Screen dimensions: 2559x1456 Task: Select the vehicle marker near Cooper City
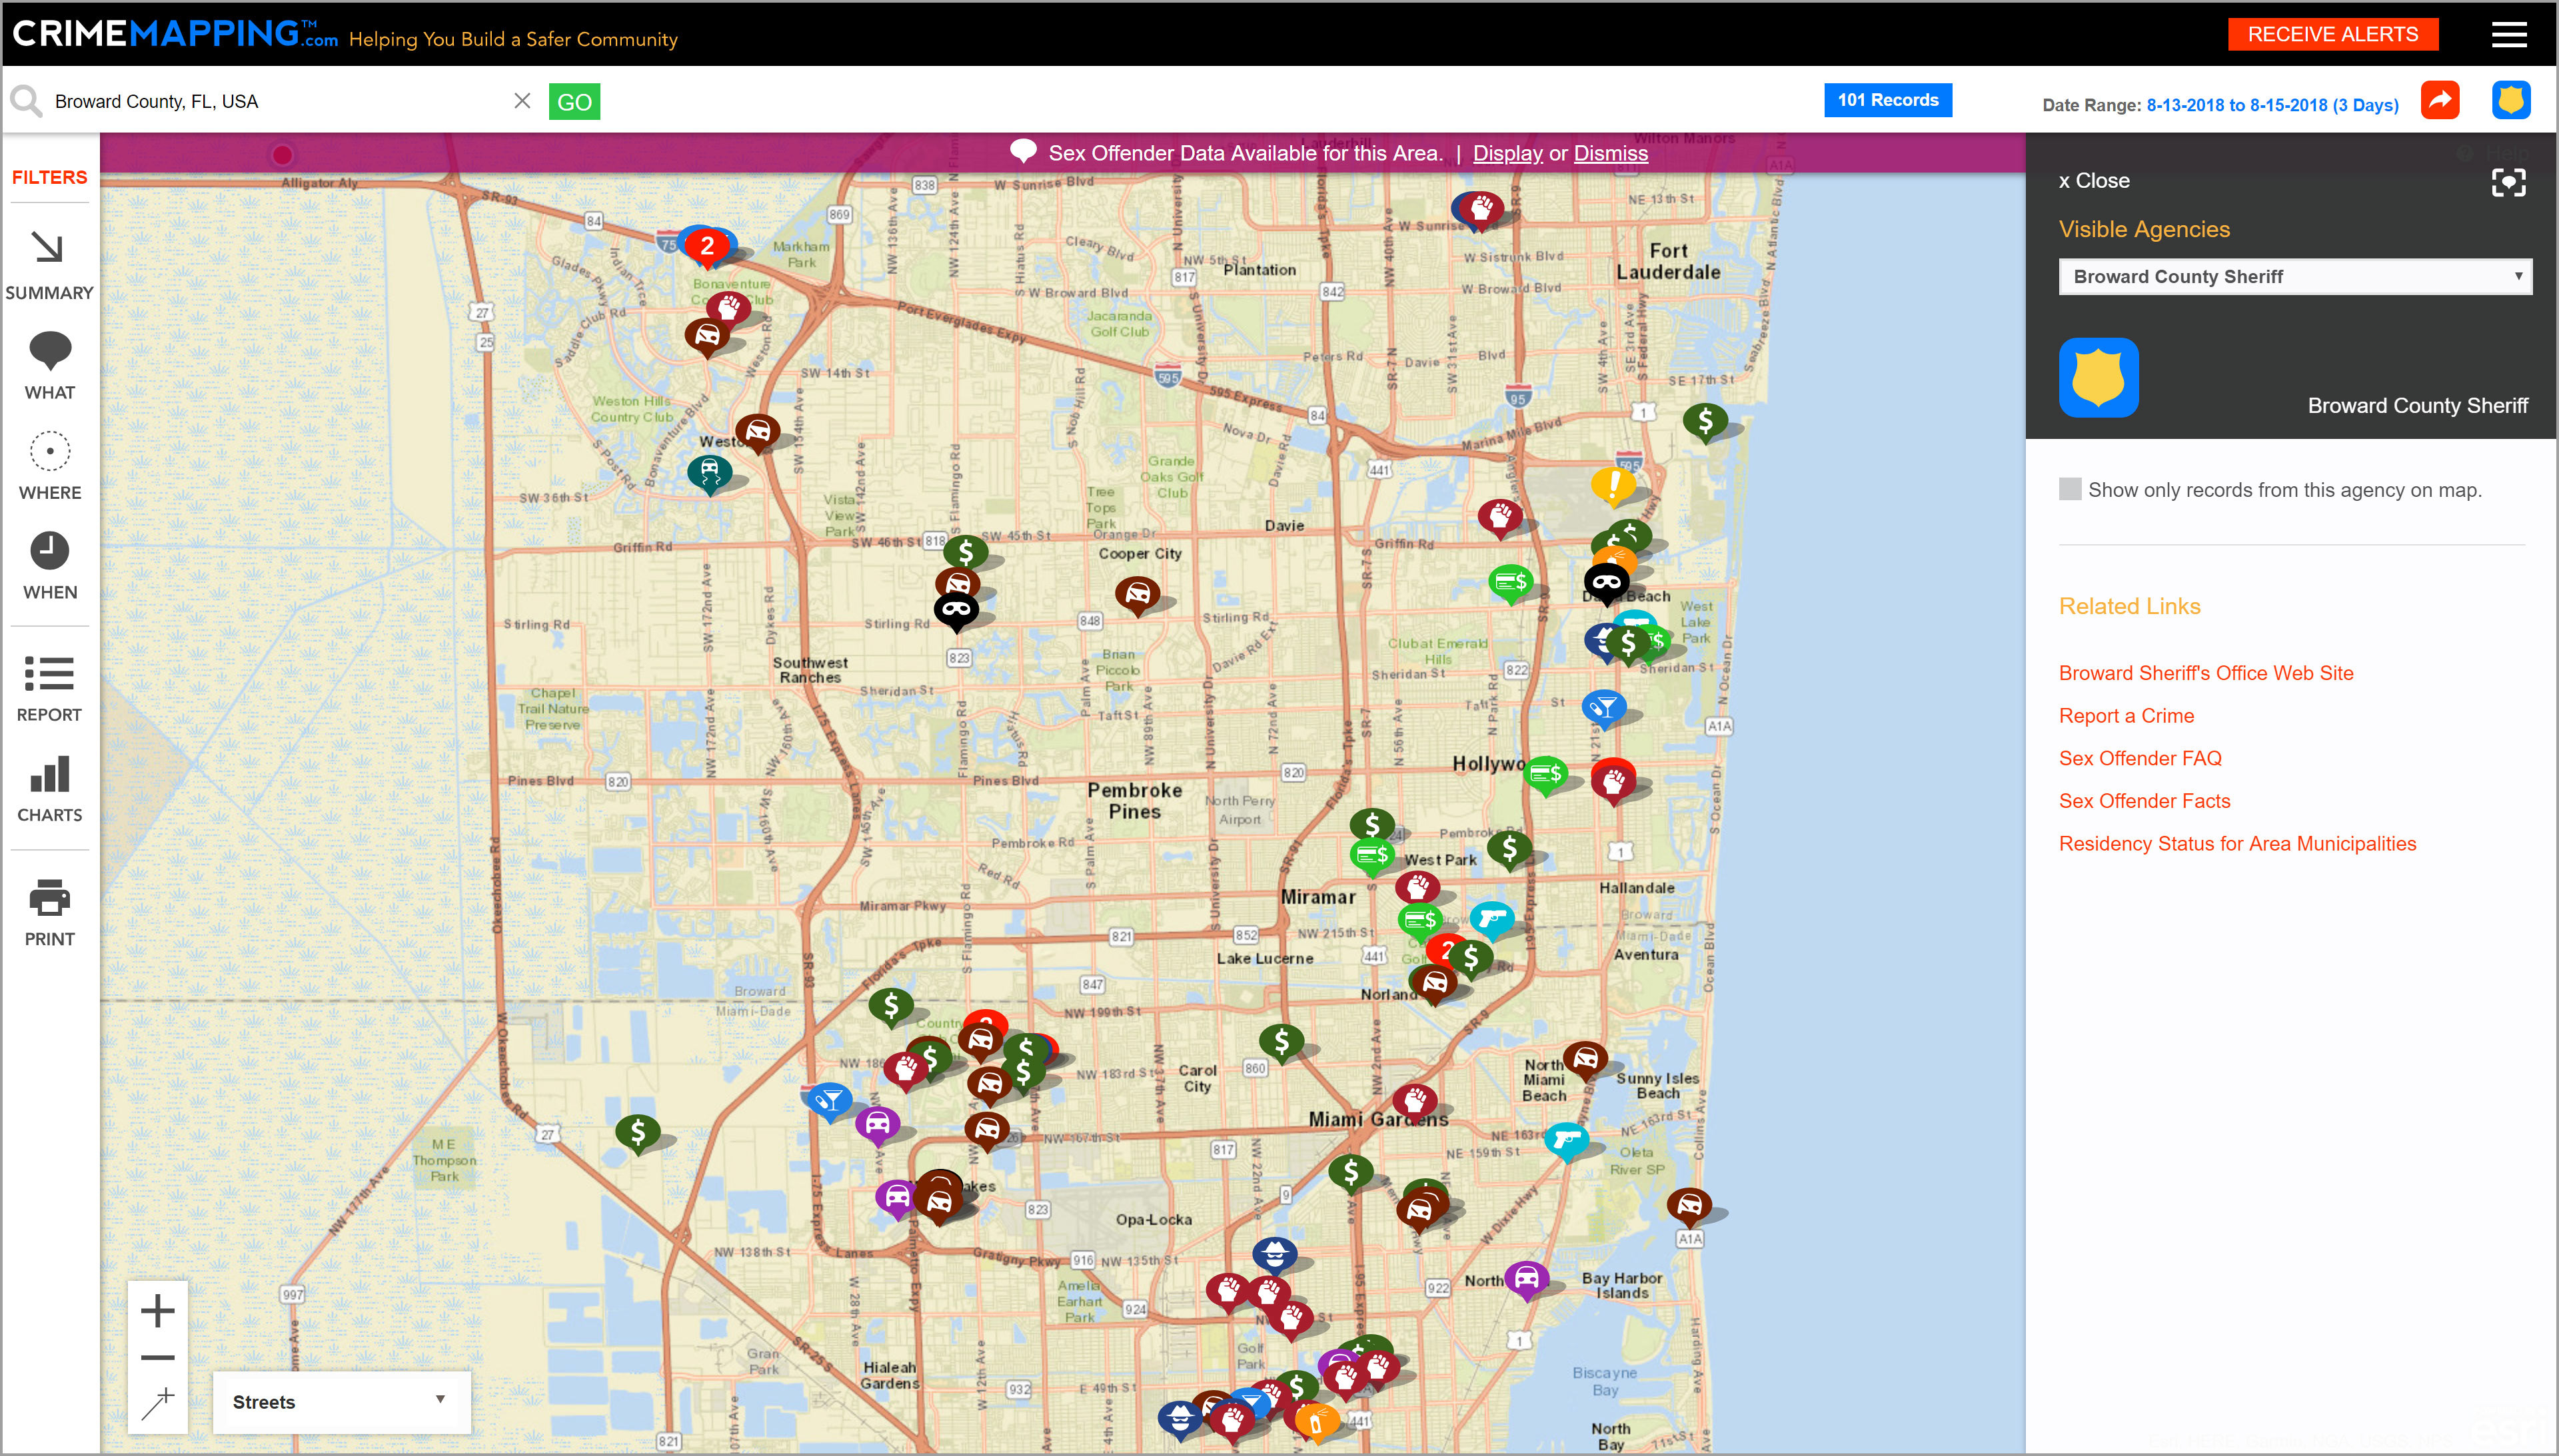[x=1138, y=595]
